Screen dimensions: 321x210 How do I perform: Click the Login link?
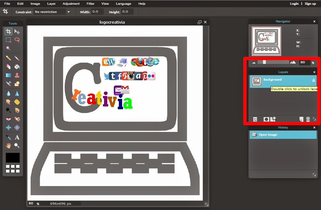(294, 4)
